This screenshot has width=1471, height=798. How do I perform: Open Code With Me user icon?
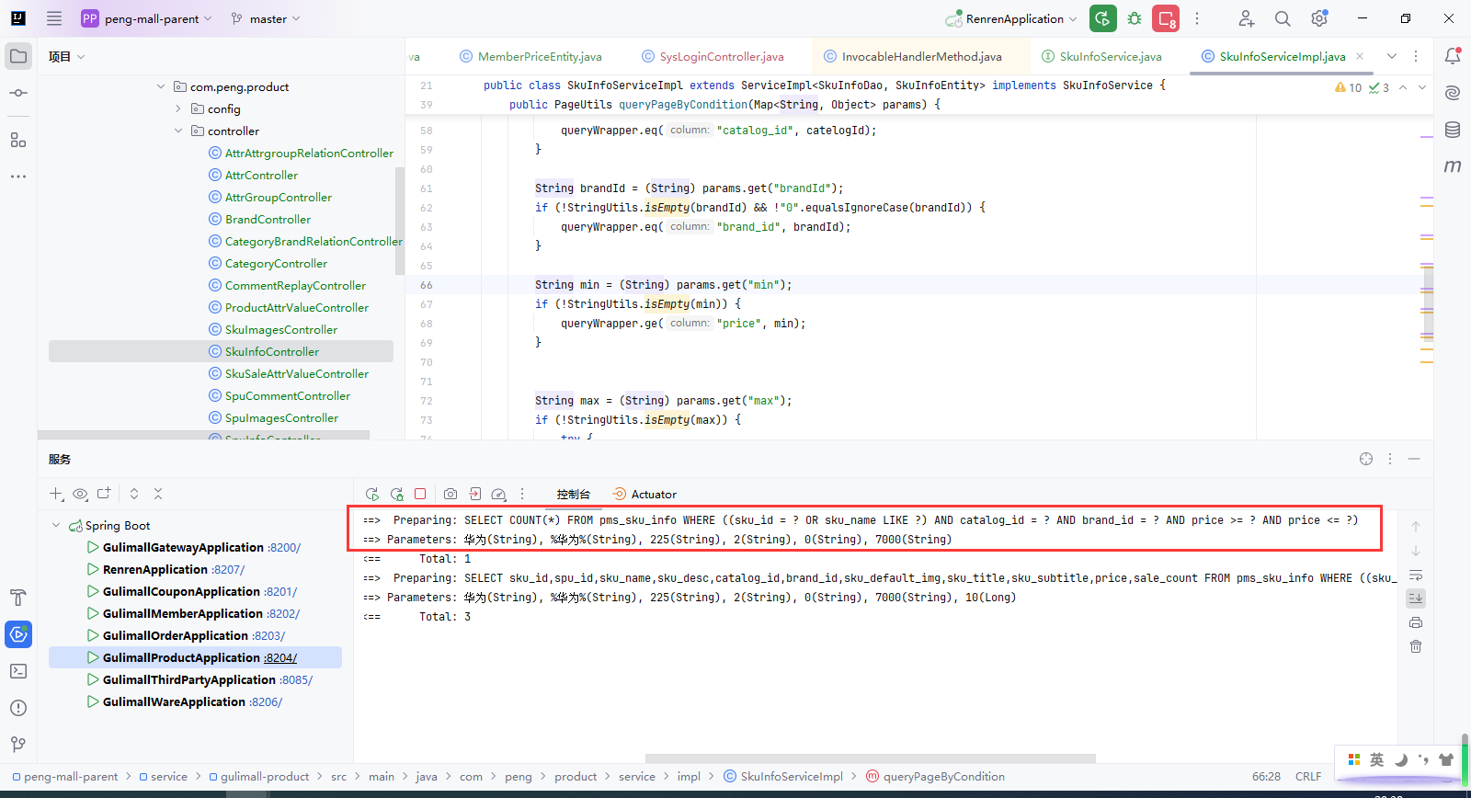[x=1246, y=18]
